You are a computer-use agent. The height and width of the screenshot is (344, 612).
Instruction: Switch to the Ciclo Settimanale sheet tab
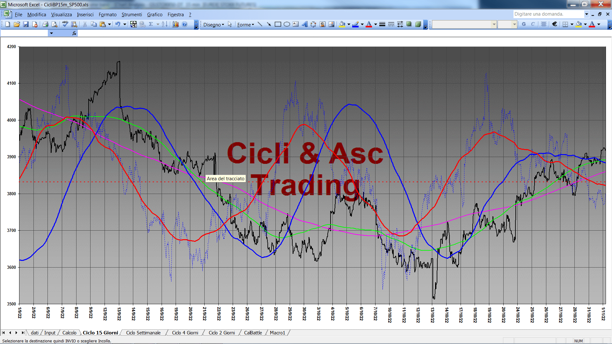coord(143,333)
